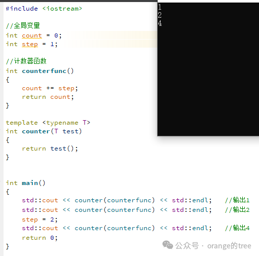
Task: Click the cout line commented '//输出2'
Action: [x=117, y=210]
